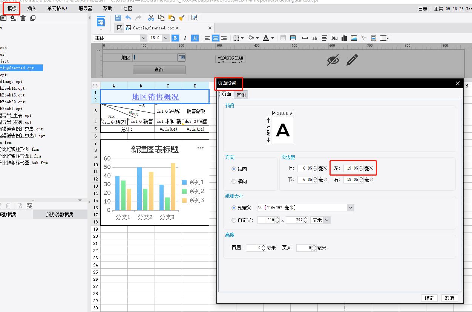
Task: Click the trash icon in the file panel toolbar
Action: tap(23, 18)
